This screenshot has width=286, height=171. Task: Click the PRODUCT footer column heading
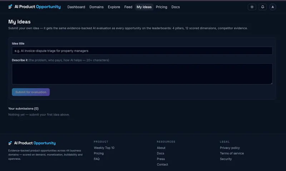point(101,142)
